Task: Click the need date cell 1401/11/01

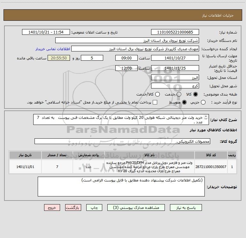Action: (x=25, y=167)
